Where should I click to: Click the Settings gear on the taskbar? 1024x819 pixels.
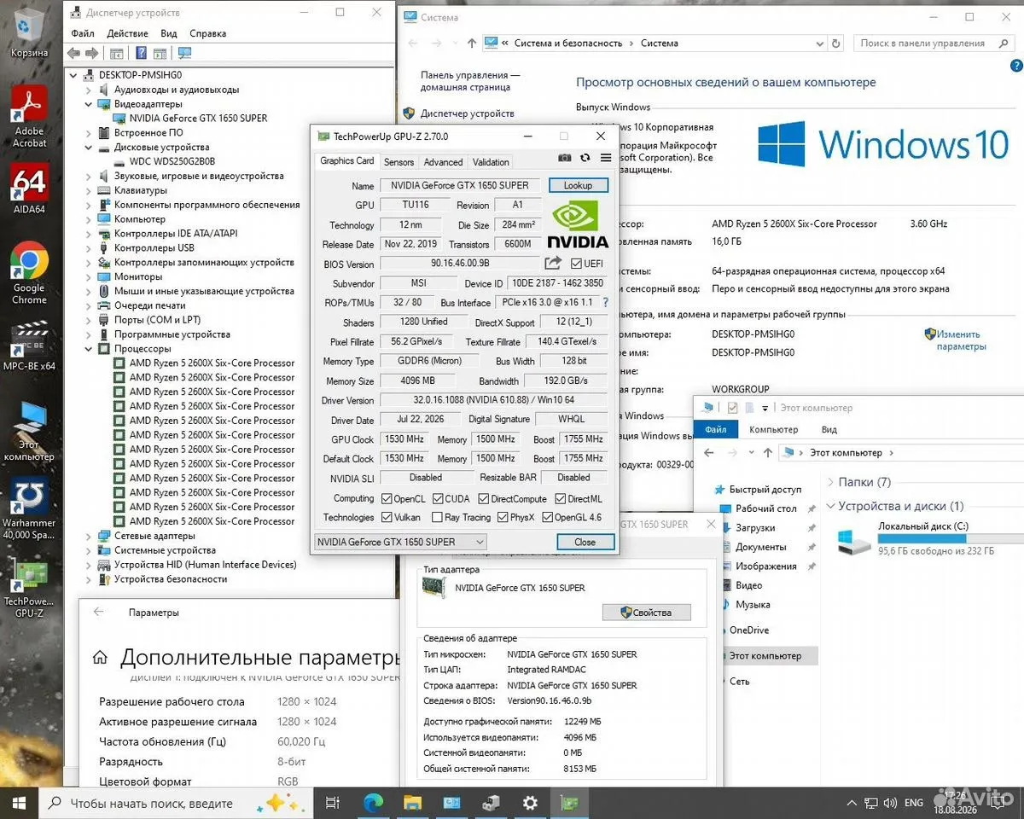(530, 803)
